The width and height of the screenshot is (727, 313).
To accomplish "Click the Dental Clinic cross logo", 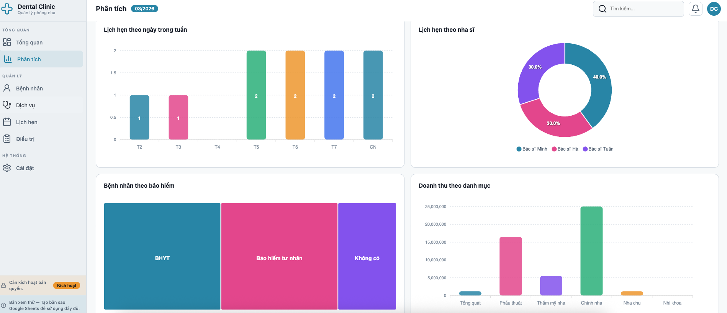I will [7, 9].
